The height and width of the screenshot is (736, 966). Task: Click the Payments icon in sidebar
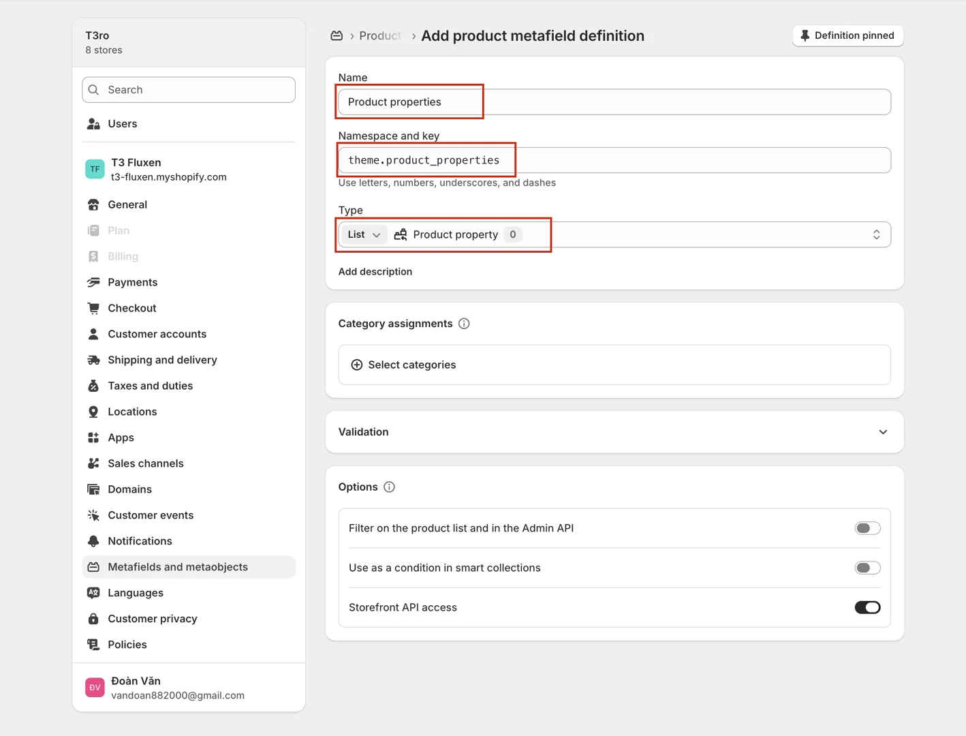93,282
